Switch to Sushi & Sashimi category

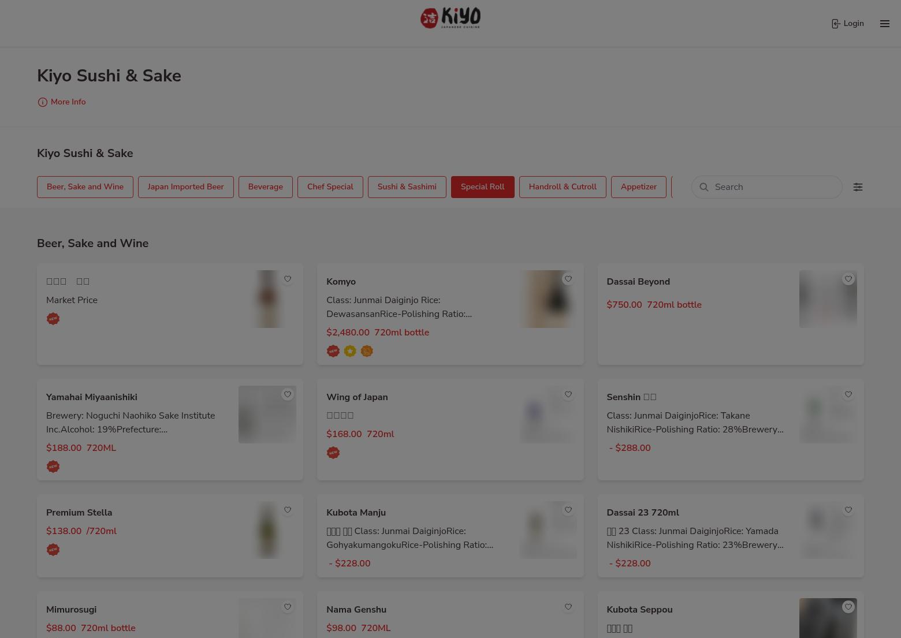[407, 187]
